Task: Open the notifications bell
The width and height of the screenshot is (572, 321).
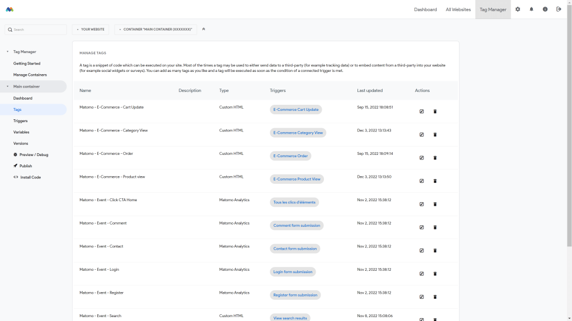Action: [531, 9]
